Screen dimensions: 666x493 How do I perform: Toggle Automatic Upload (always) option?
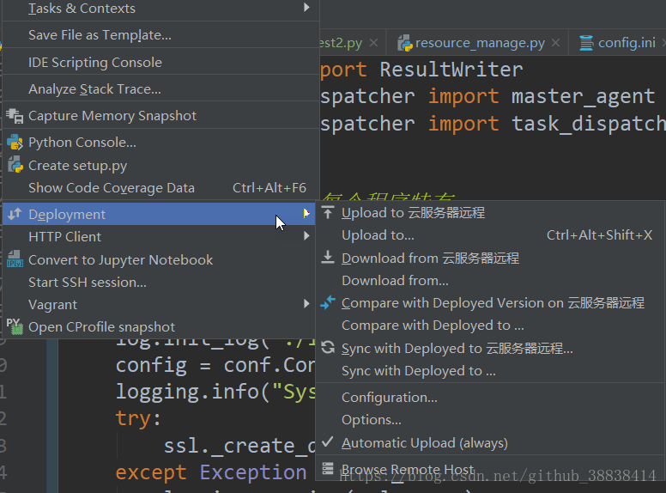[490, 443]
